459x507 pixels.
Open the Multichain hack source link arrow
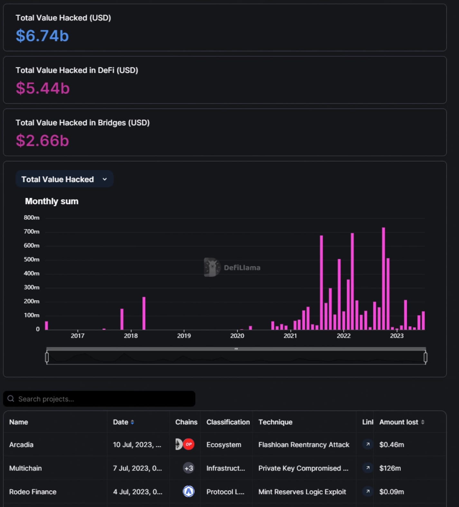click(368, 468)
